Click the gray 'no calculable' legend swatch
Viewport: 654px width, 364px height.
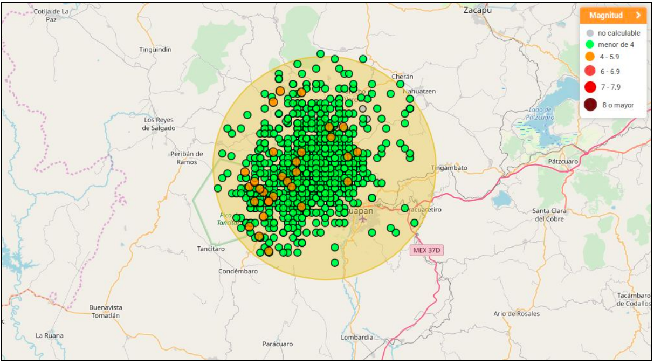click(x=590, y=33)
